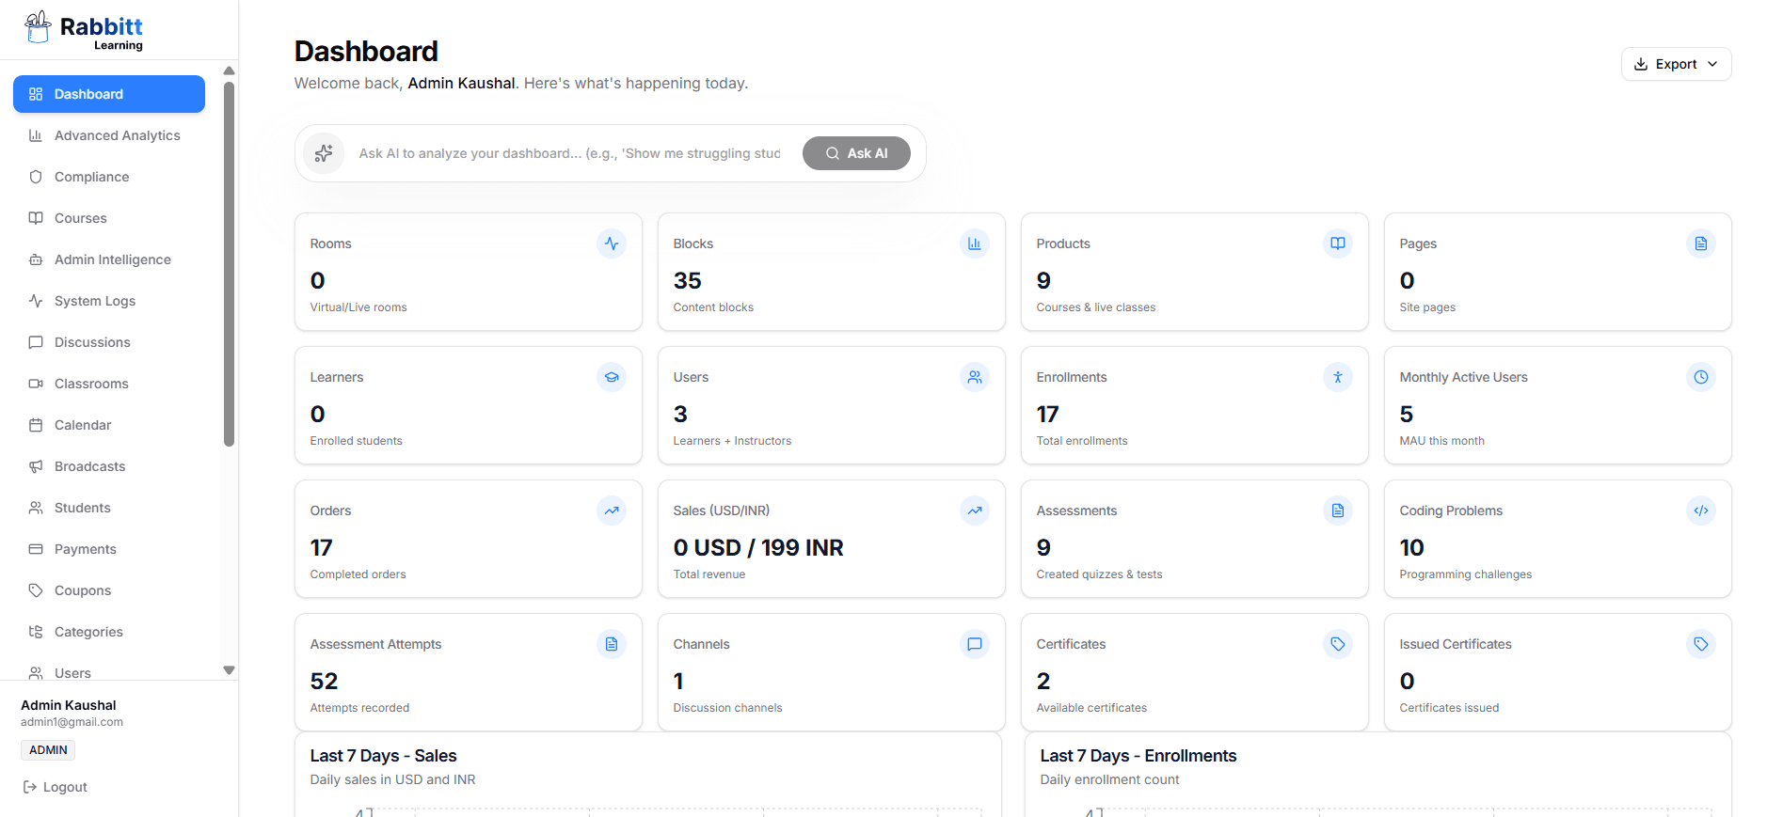Image resolution: width=1783 pixels, height=817 pixels.
Task: Click the 'Last 7 Days - Enrollments' heading
Action: [1138, 756]
